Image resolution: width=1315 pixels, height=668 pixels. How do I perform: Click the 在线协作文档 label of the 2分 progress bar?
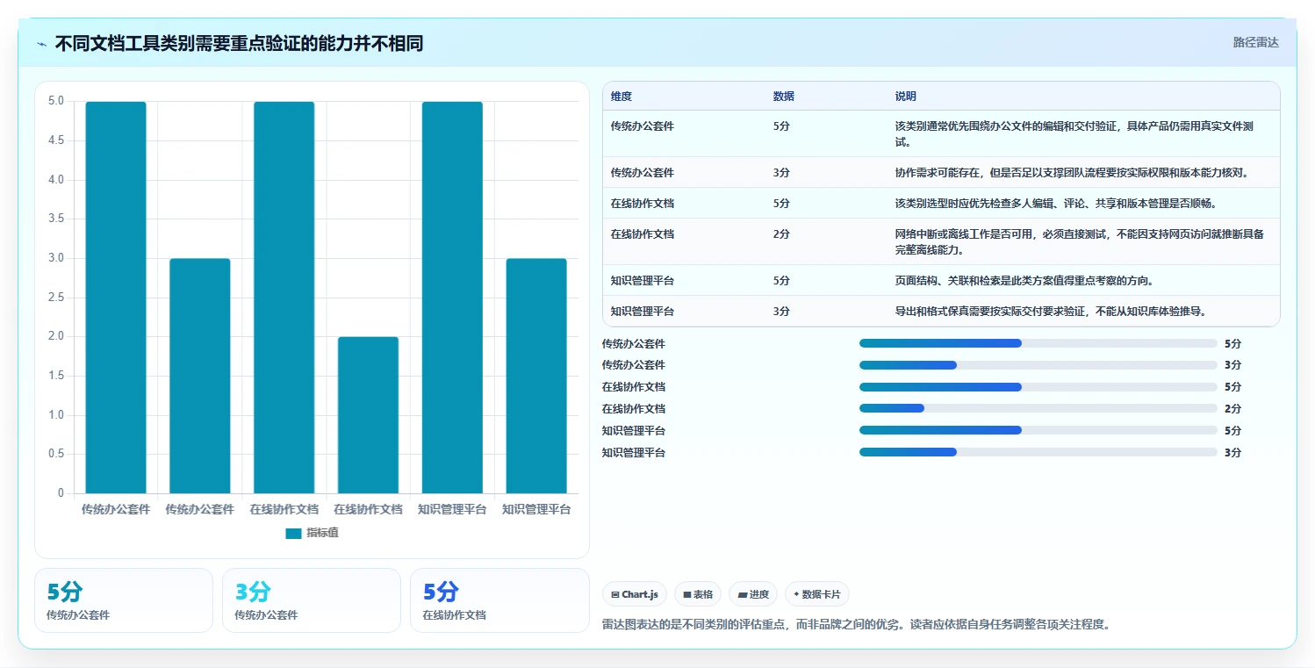(x=634, y=409)
